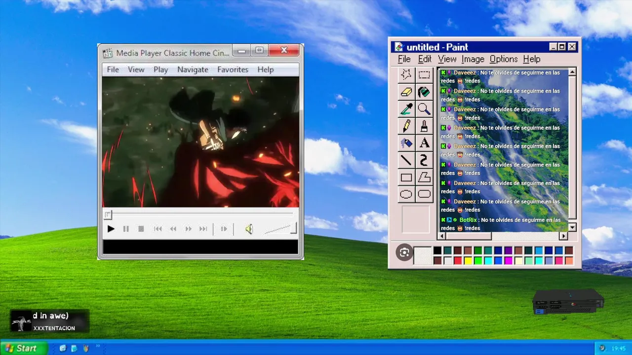Image resolution: width=632 pixels, height=355 pixels.
Task: Pick the orange palette color
Action: click(x=569, y=260)
